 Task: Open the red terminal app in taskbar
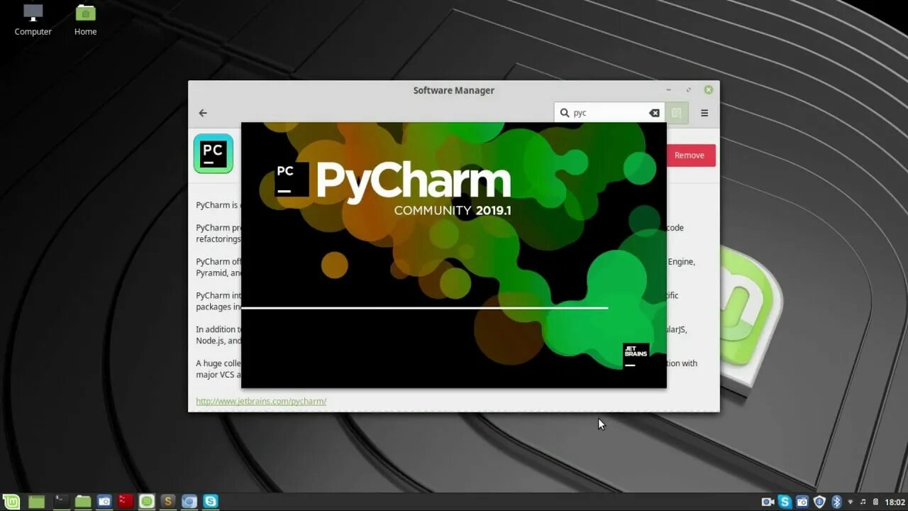pos(126,502)
